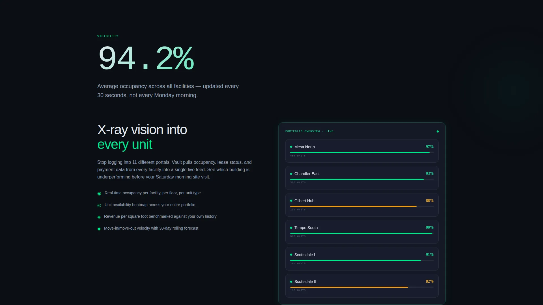Viewport: 543px width, 305px height.
Task: Click the 480 UNITS label under Mesa North
Action: (x=298, y=156)
